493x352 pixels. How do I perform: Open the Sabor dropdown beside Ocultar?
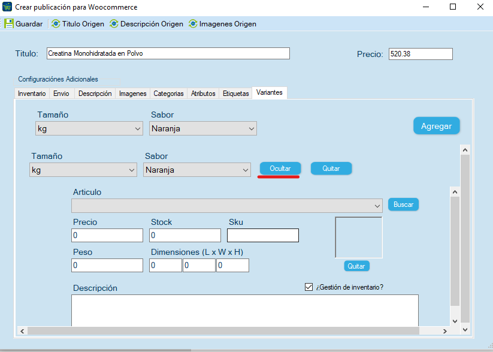197,170
